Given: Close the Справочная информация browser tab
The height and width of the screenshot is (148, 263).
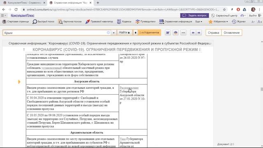Looking at the screenshot, I should 90,3.
